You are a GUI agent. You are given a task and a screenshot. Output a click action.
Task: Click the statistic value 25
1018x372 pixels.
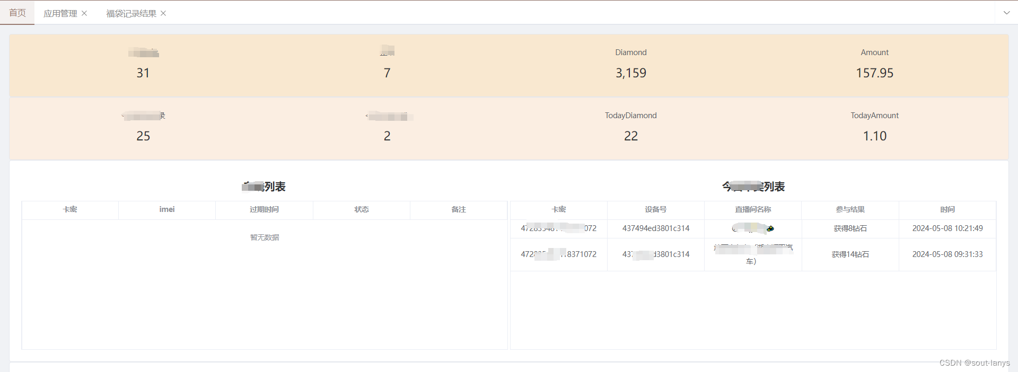click(143, 136)
